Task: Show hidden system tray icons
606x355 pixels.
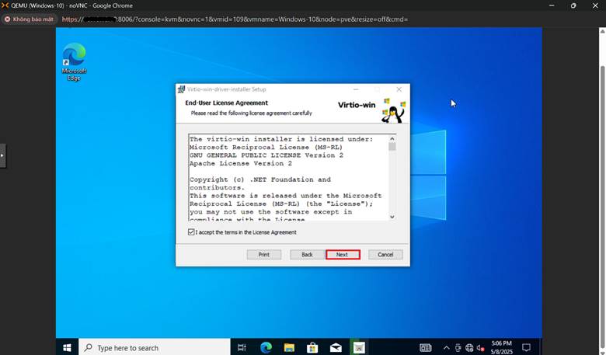Action: 446,347
